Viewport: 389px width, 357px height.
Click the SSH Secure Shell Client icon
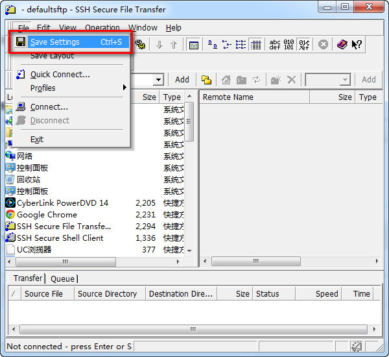pyautogui.click(x=10, y=238)
